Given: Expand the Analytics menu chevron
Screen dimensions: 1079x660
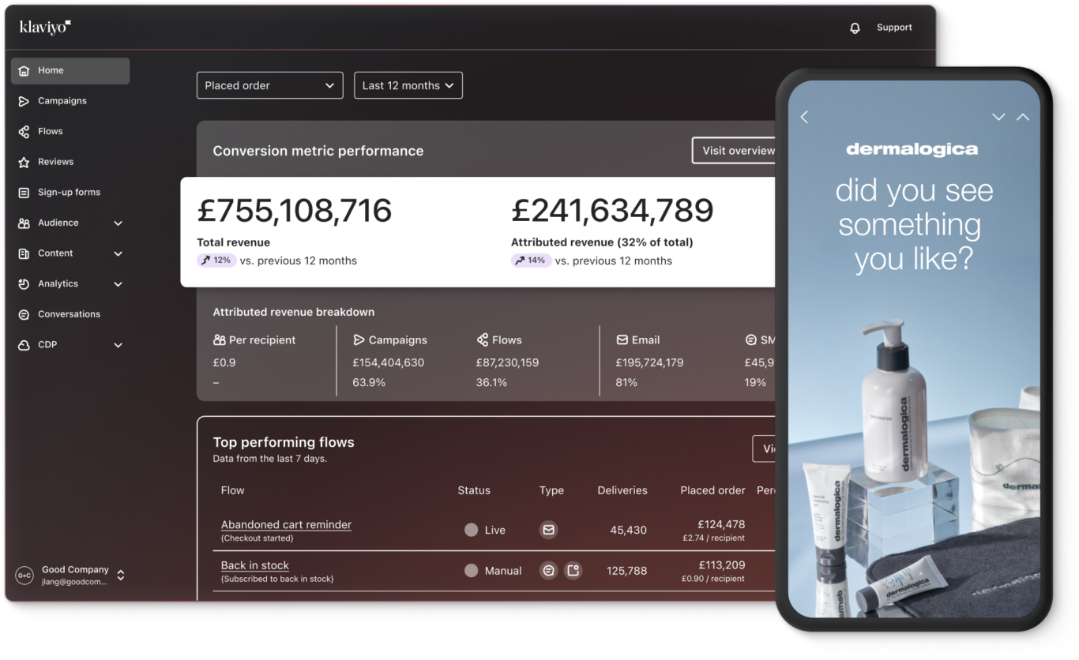Looking at the screenshot, I should point(118,284).
